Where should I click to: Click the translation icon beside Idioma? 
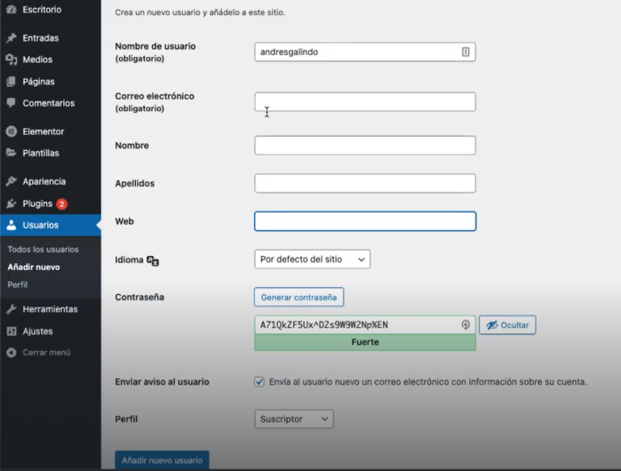(153, 260)
